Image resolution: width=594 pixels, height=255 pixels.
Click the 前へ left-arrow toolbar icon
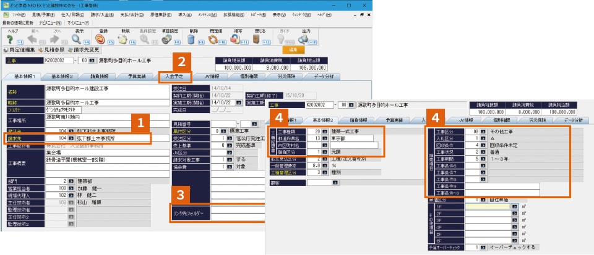(x=32, y=40)
